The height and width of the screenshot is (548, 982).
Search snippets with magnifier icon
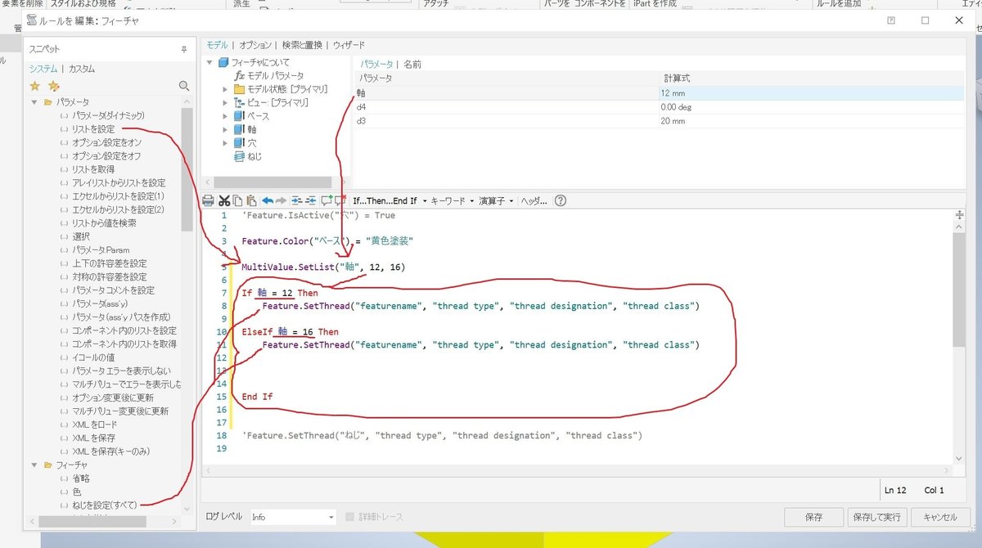tap(184, 86)
